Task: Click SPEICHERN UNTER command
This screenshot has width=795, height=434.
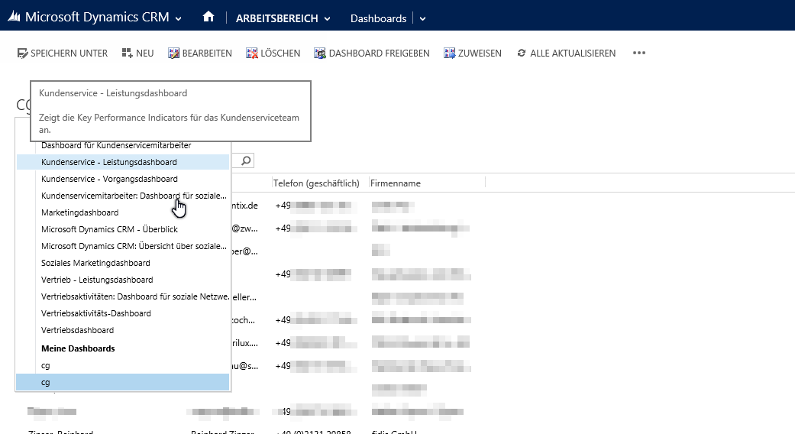Action: point(63,53)
